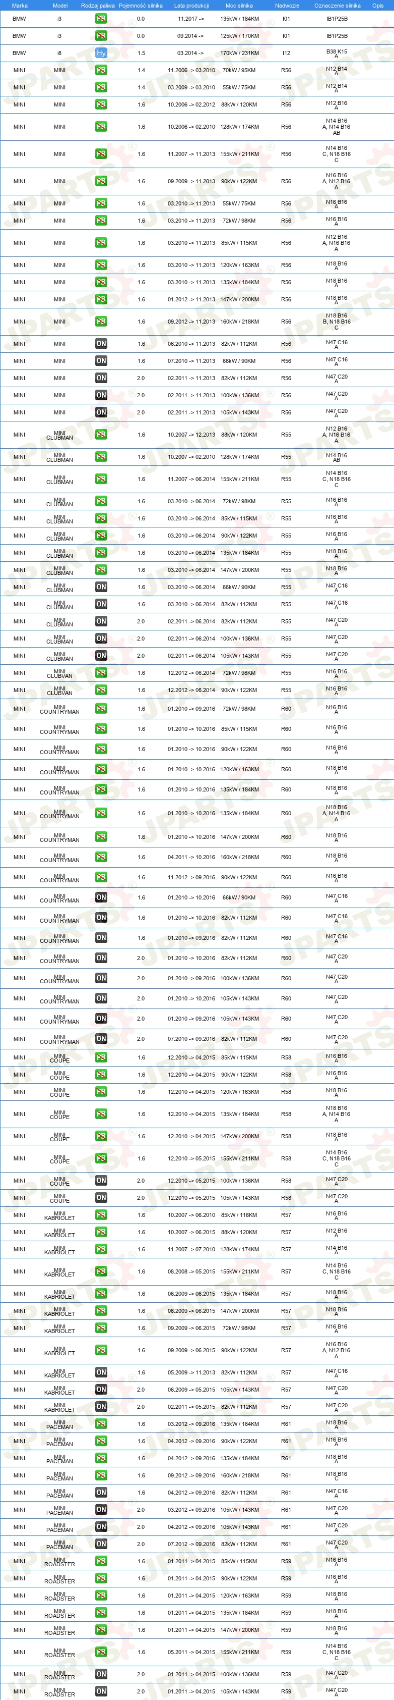
Task: Select petrol icon in MINI 03.2009 -> 03.2010 row
Action: point(101,87)
